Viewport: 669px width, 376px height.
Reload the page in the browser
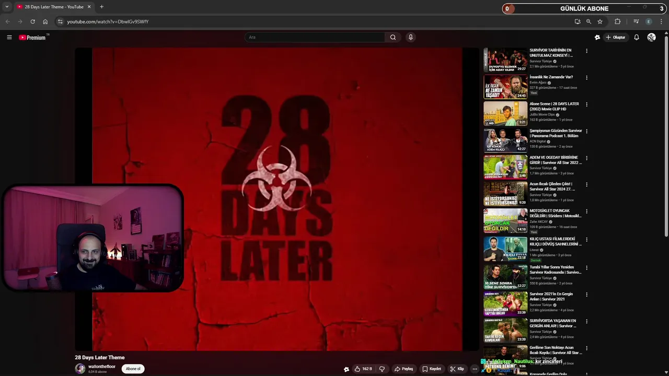pyautogui.click(x=32, y=21)
